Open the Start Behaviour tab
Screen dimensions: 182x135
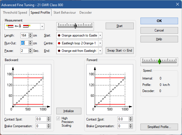(64, 13)
